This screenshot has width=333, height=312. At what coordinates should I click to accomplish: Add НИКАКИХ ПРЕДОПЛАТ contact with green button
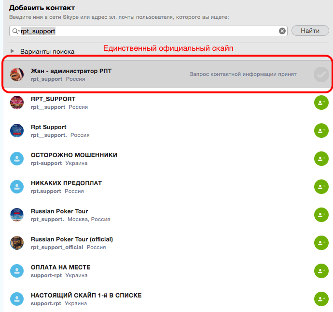[x=321, y=187]
